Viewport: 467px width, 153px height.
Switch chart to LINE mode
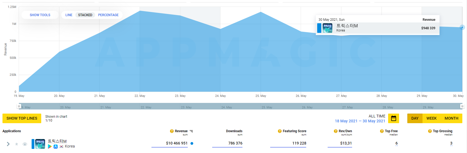click(x=69, y=15)
